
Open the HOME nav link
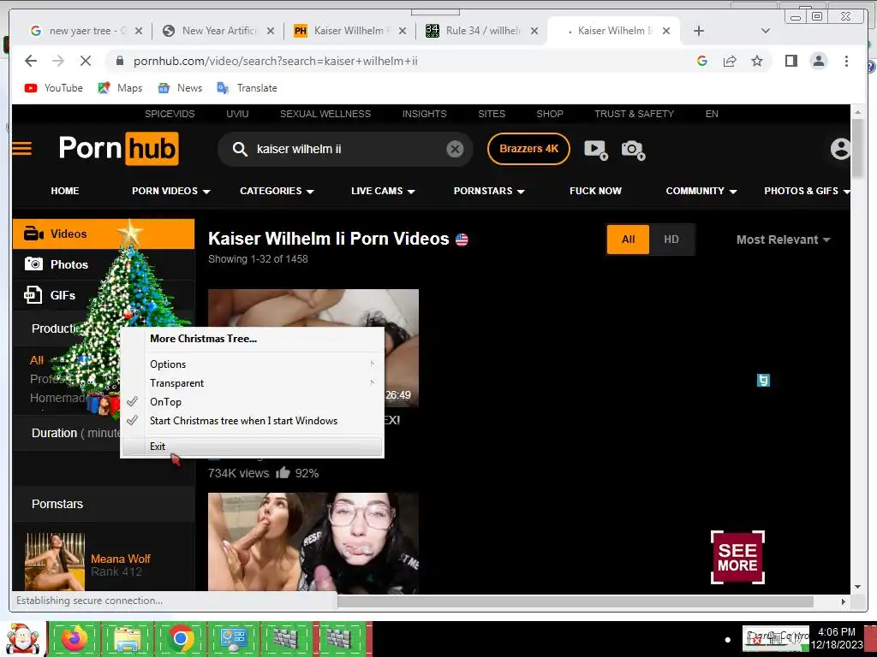65,191
